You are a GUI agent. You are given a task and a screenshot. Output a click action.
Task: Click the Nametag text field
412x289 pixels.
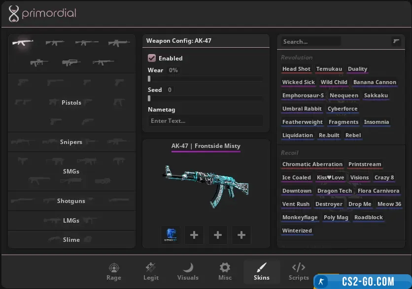click(x=206, y=121)
